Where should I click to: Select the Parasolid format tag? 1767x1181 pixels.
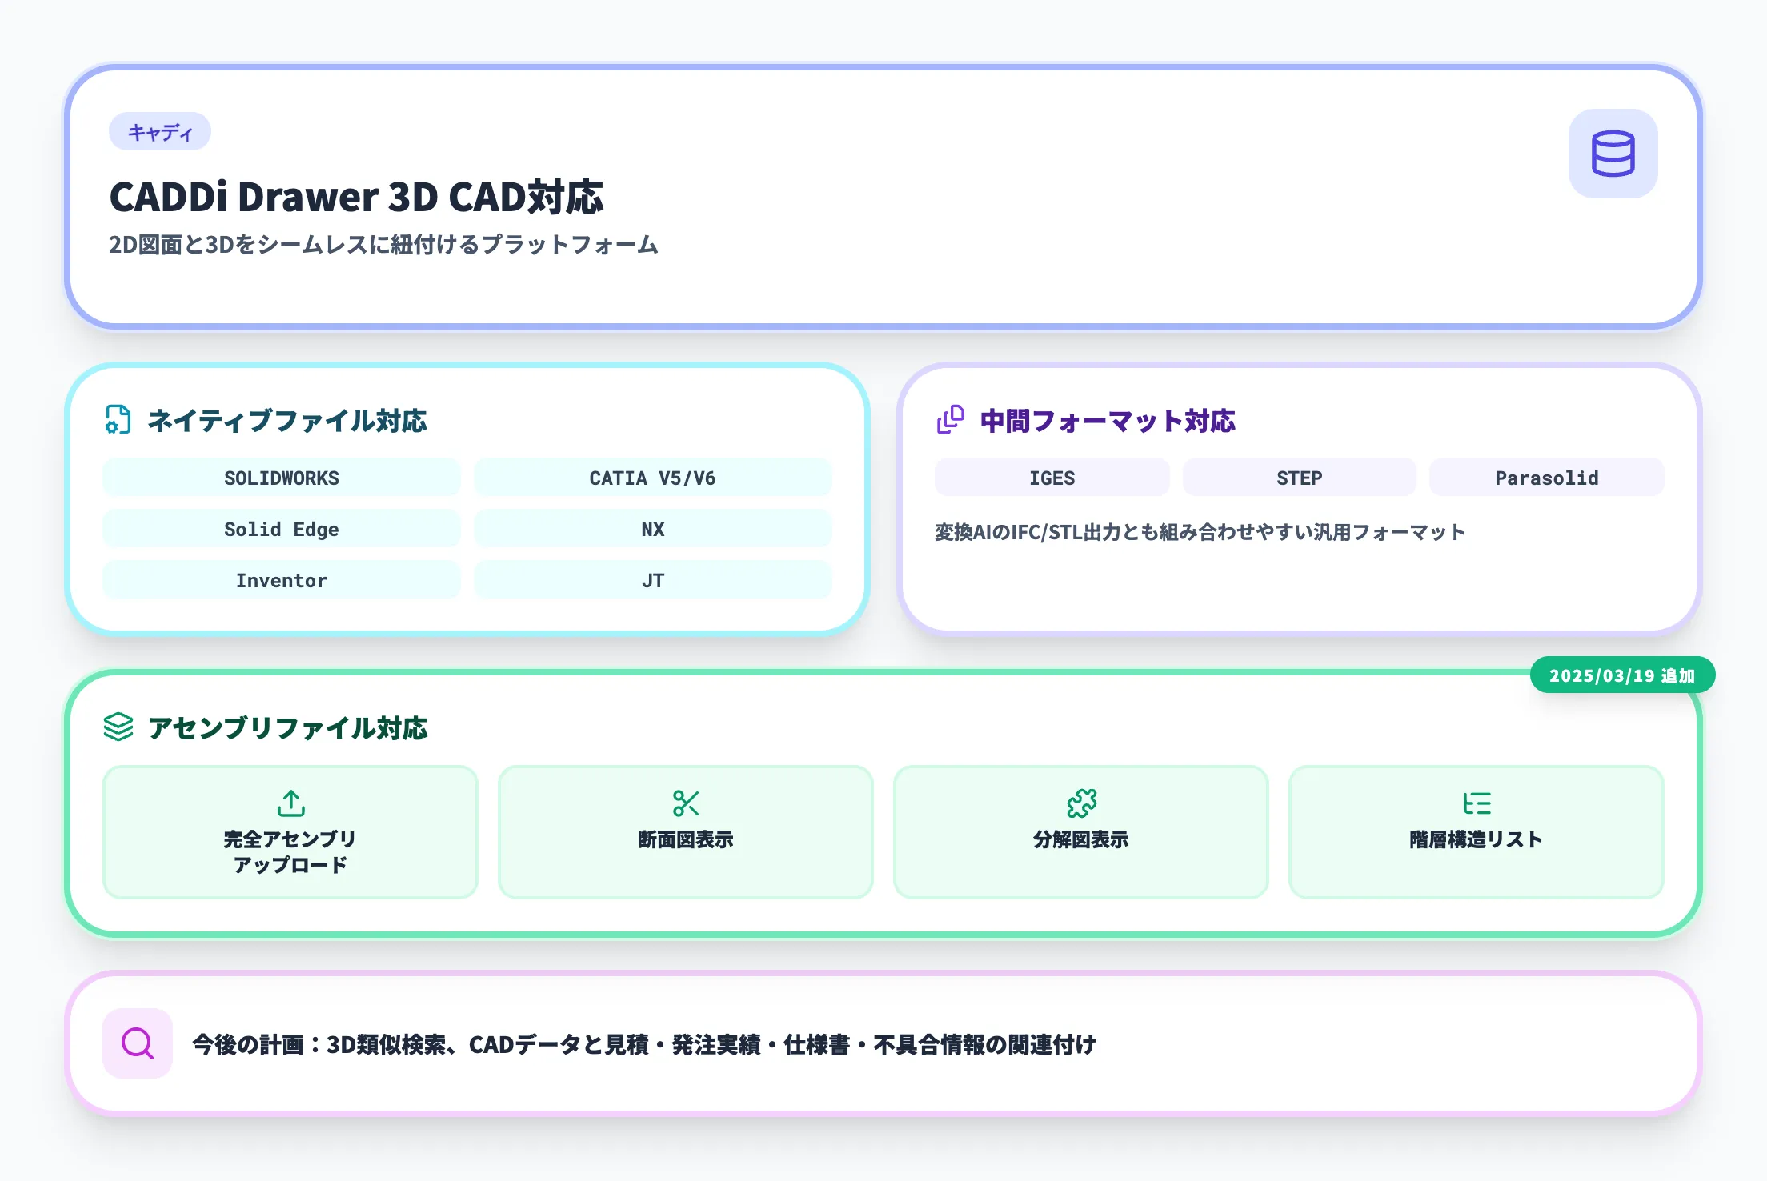coord(1546,477)
